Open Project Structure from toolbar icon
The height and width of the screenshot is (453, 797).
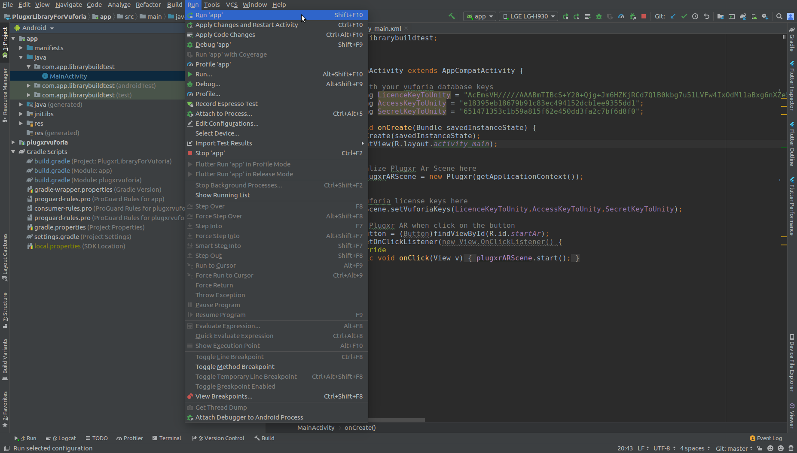point(721,16)
